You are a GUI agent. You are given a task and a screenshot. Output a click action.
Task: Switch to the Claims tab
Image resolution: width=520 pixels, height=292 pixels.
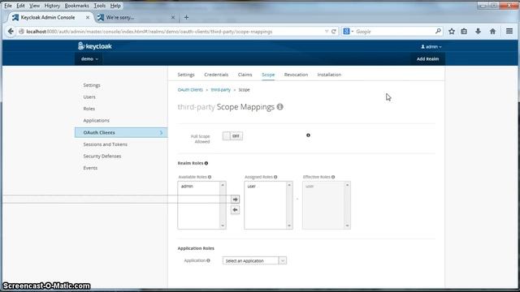(245, 75)
